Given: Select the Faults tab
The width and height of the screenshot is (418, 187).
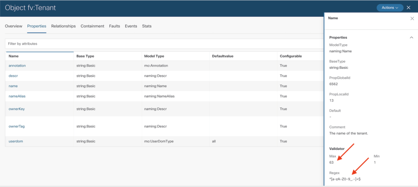Looking at the screenshot, I should tap(115, 26).
